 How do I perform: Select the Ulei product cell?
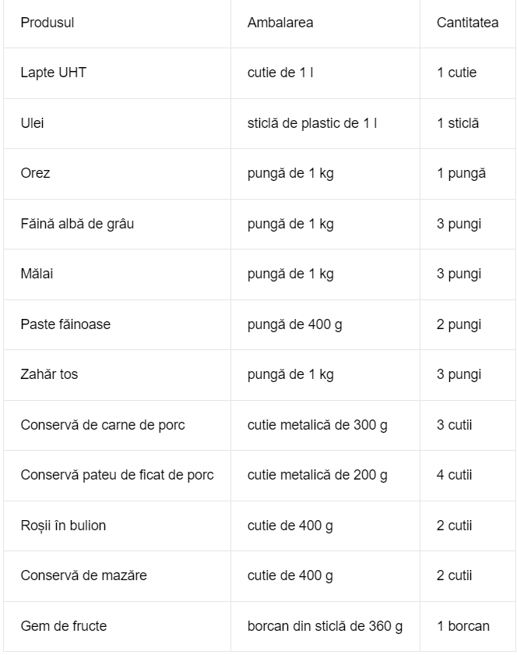click(118, 124)
